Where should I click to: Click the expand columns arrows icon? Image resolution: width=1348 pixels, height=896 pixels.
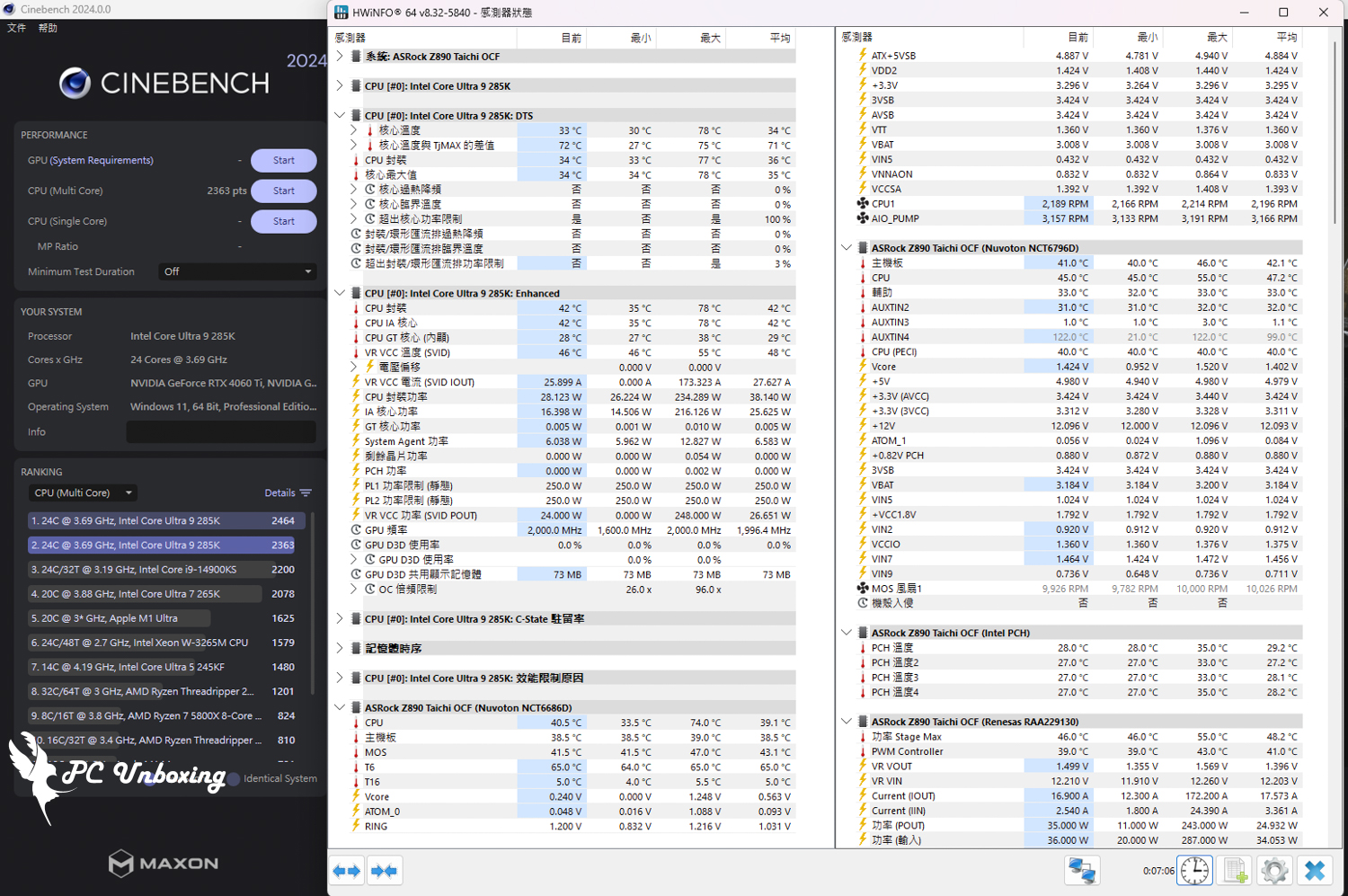click(347, 871)
